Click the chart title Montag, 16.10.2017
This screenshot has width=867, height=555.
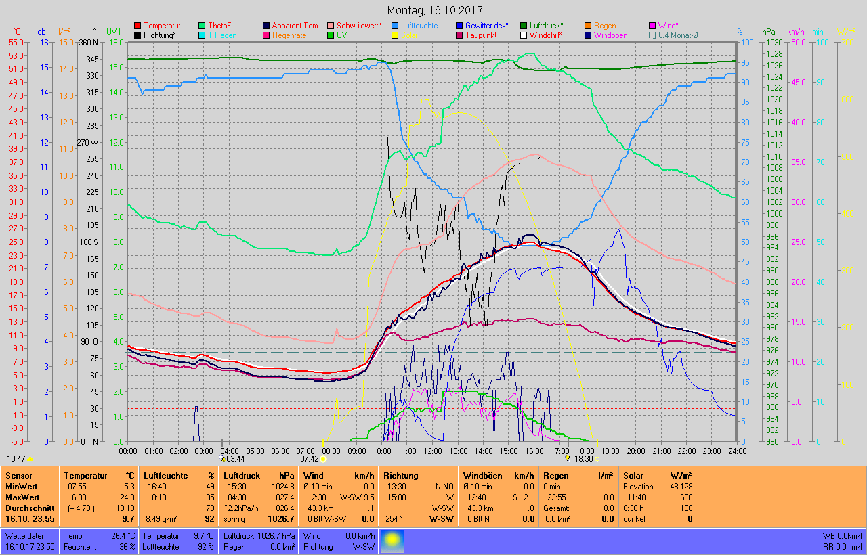[433, 11]
